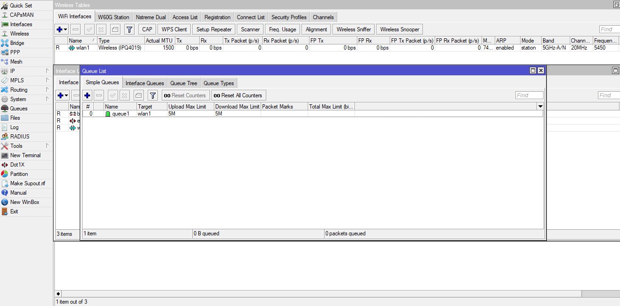Click the Upload Max Limit column header
Viewport: 620px width, 306px height.
point(190,107)
